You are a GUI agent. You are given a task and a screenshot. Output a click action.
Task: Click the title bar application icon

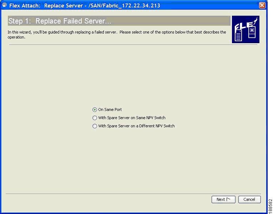coord(5,5)
